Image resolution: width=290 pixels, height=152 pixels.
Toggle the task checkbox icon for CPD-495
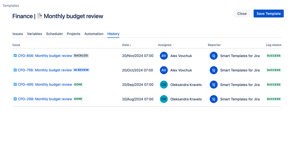[15, 84]
